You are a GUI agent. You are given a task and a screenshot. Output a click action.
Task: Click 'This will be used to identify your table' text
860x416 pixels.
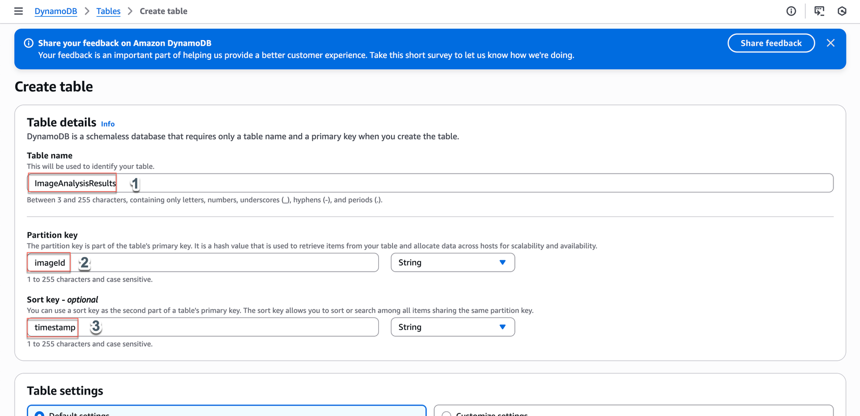click(91, 166)
